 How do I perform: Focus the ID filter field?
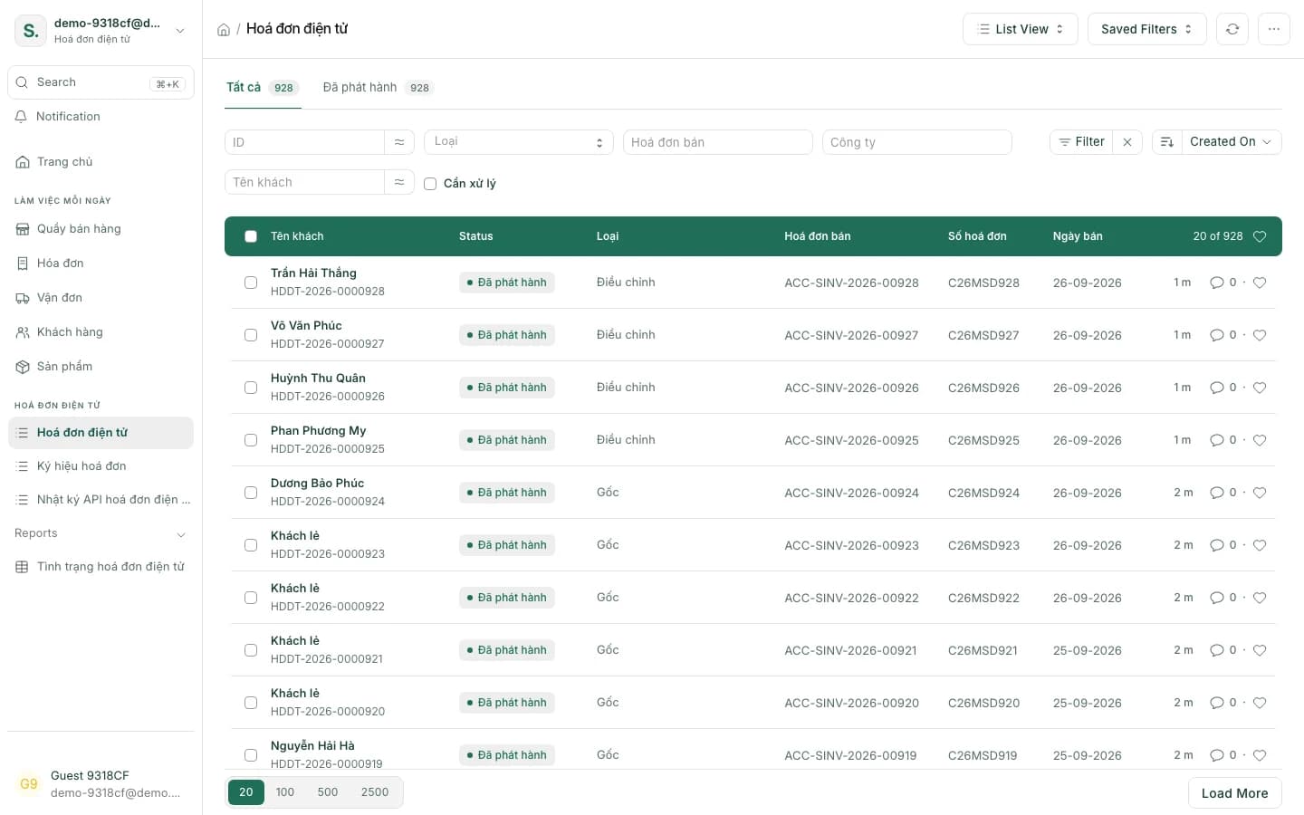click(304, 142)
